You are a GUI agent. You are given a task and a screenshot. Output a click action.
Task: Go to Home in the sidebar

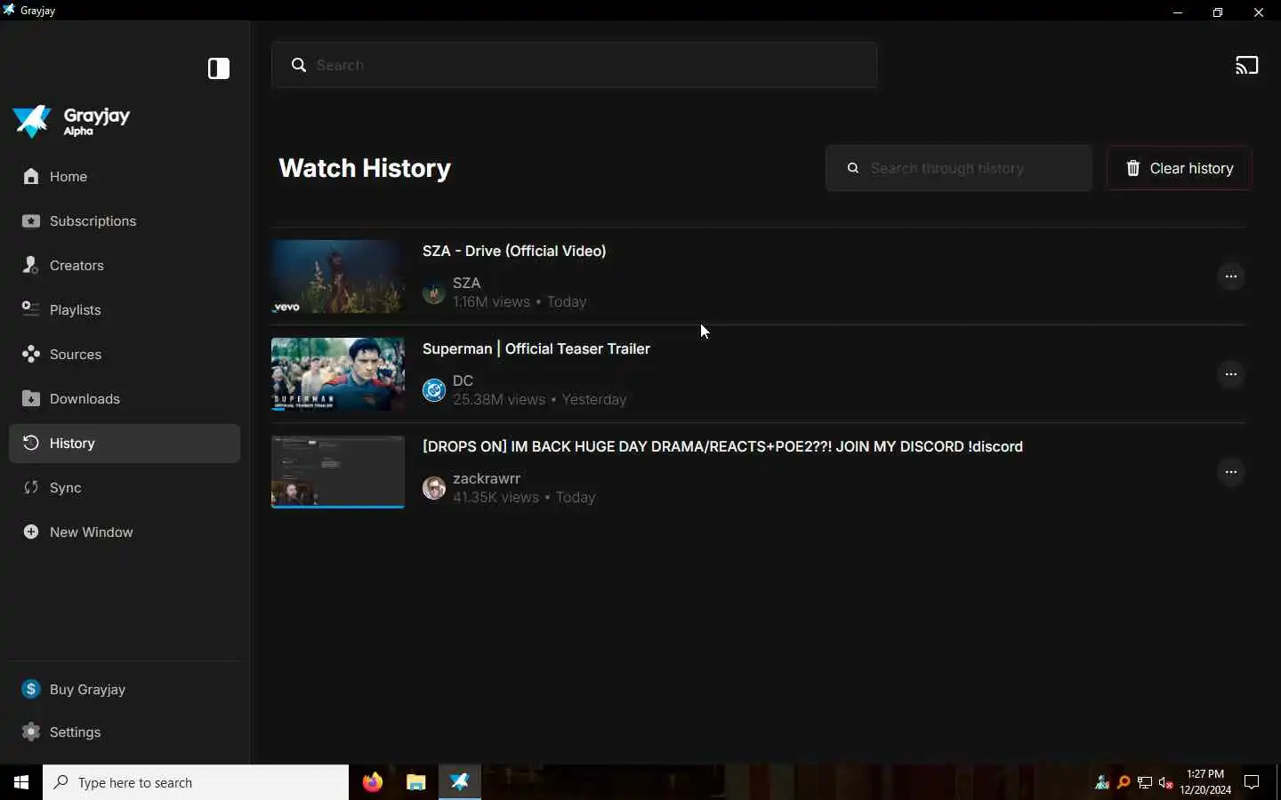125,177
